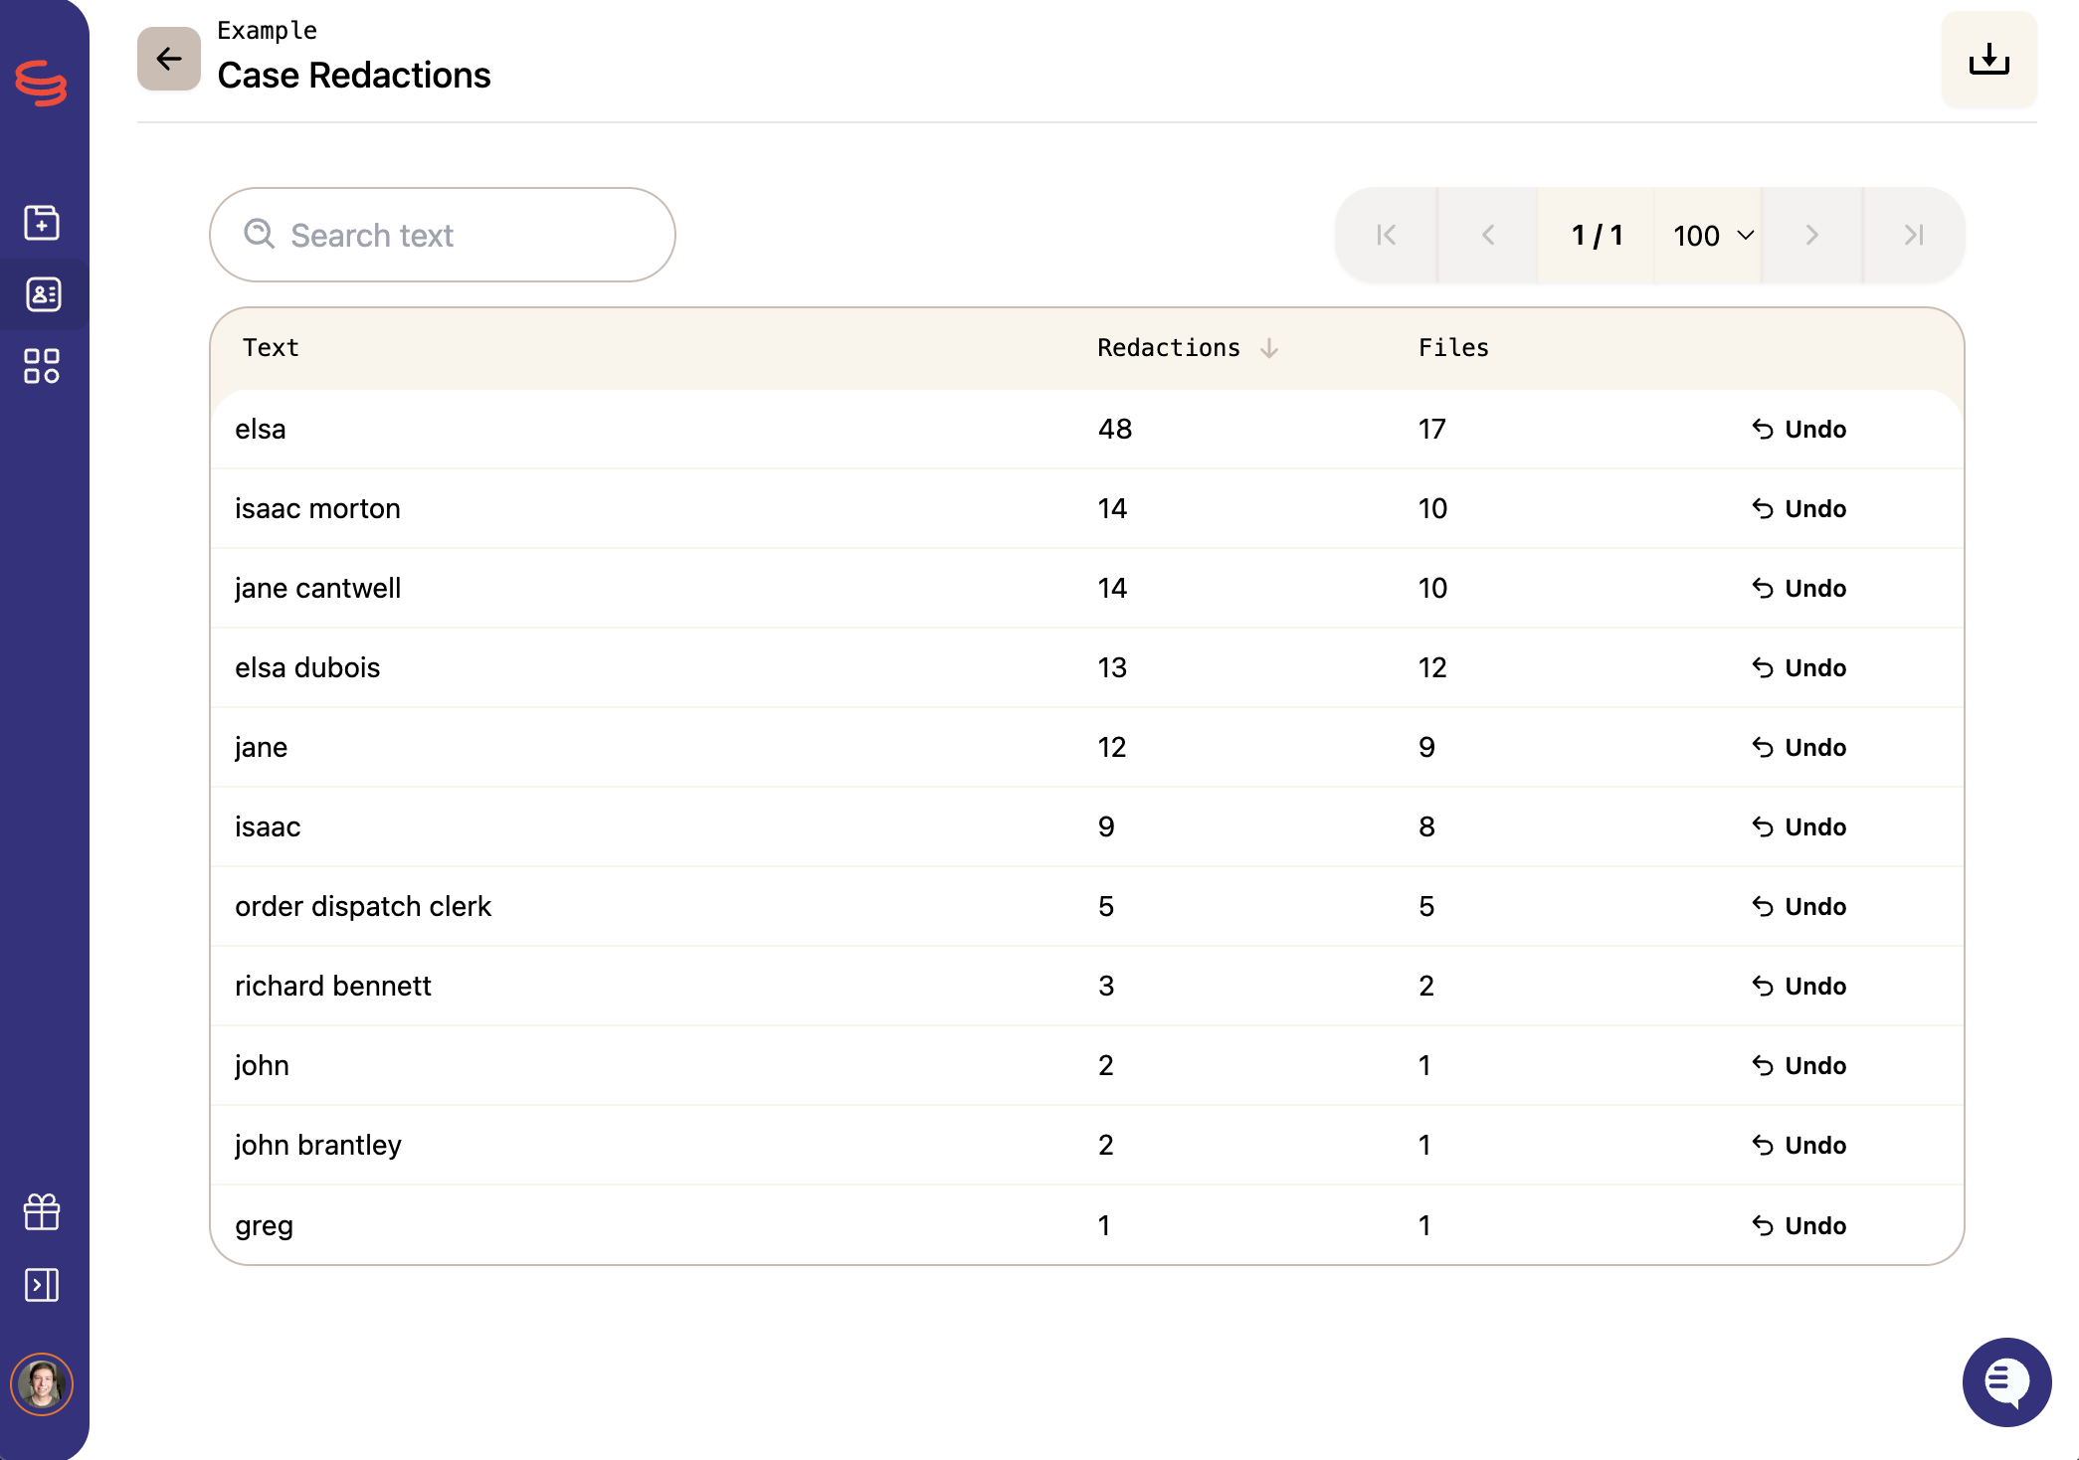The width and height of the screenshot is (2079, 1460).
Task: Click the Files column header
Action: 1452,348
